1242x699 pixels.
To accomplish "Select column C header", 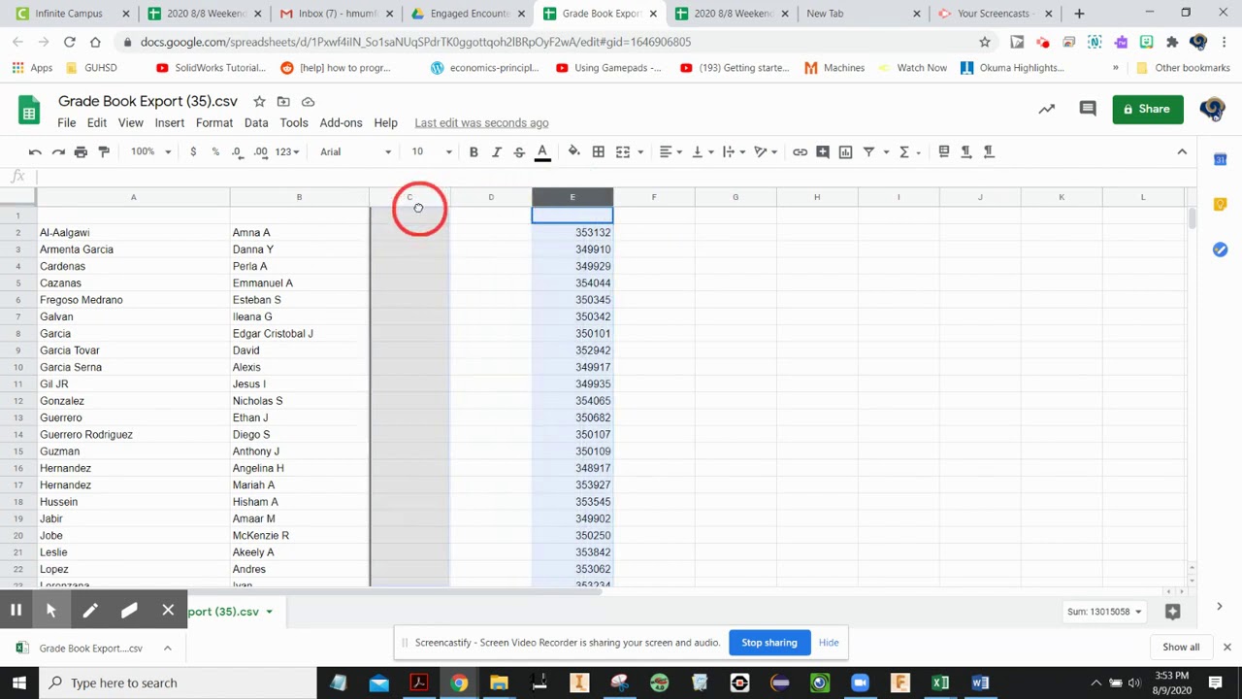I will [409, 197].
